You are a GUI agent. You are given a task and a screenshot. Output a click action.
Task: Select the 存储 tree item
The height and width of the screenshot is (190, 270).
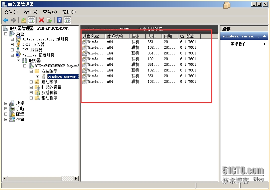tap(20, 119)
